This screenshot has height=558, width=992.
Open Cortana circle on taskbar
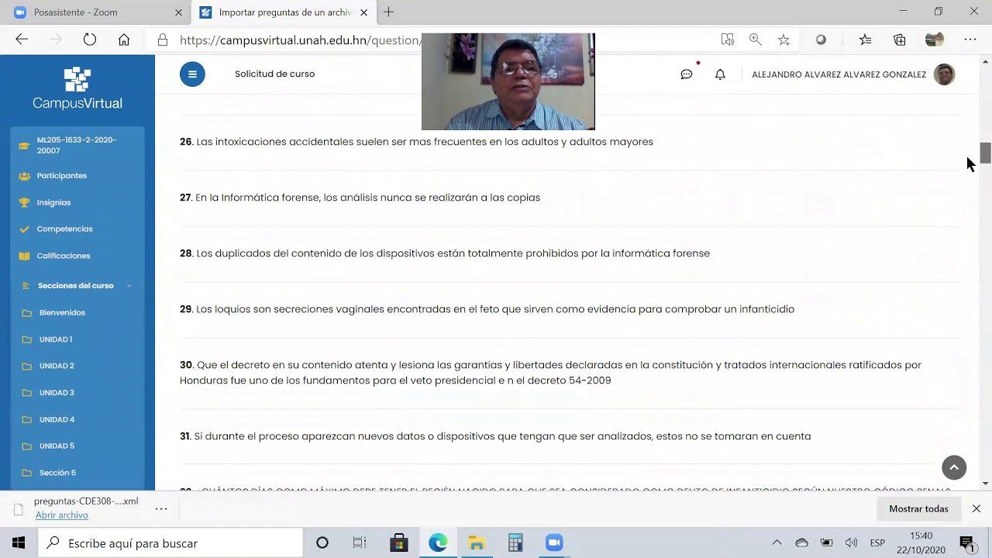coord(322,542)
